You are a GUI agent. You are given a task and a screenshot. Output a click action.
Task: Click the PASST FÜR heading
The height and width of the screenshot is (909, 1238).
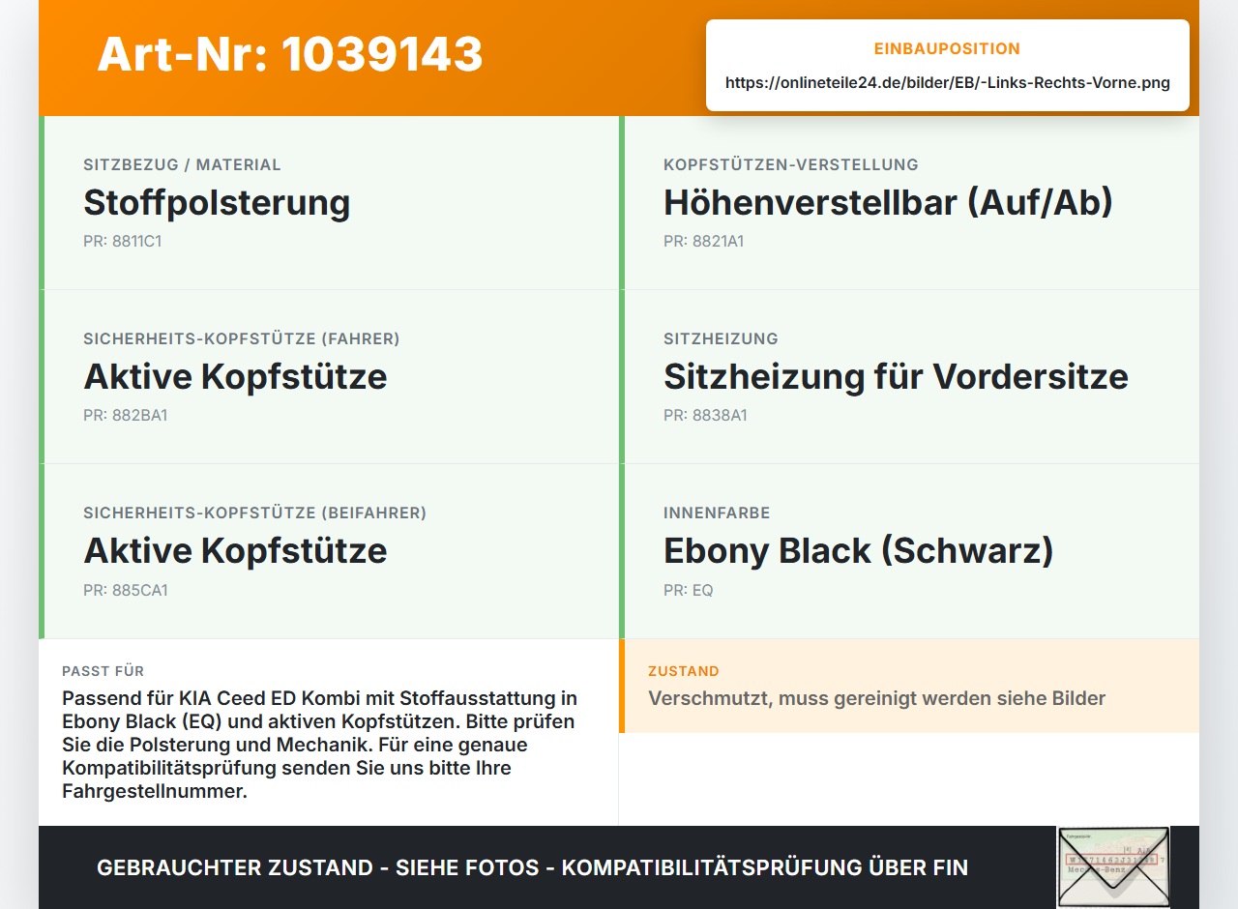(x=103, y=671)
